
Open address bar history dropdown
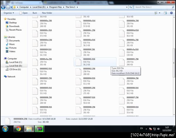pyautogui.click(x=127, y=7)
